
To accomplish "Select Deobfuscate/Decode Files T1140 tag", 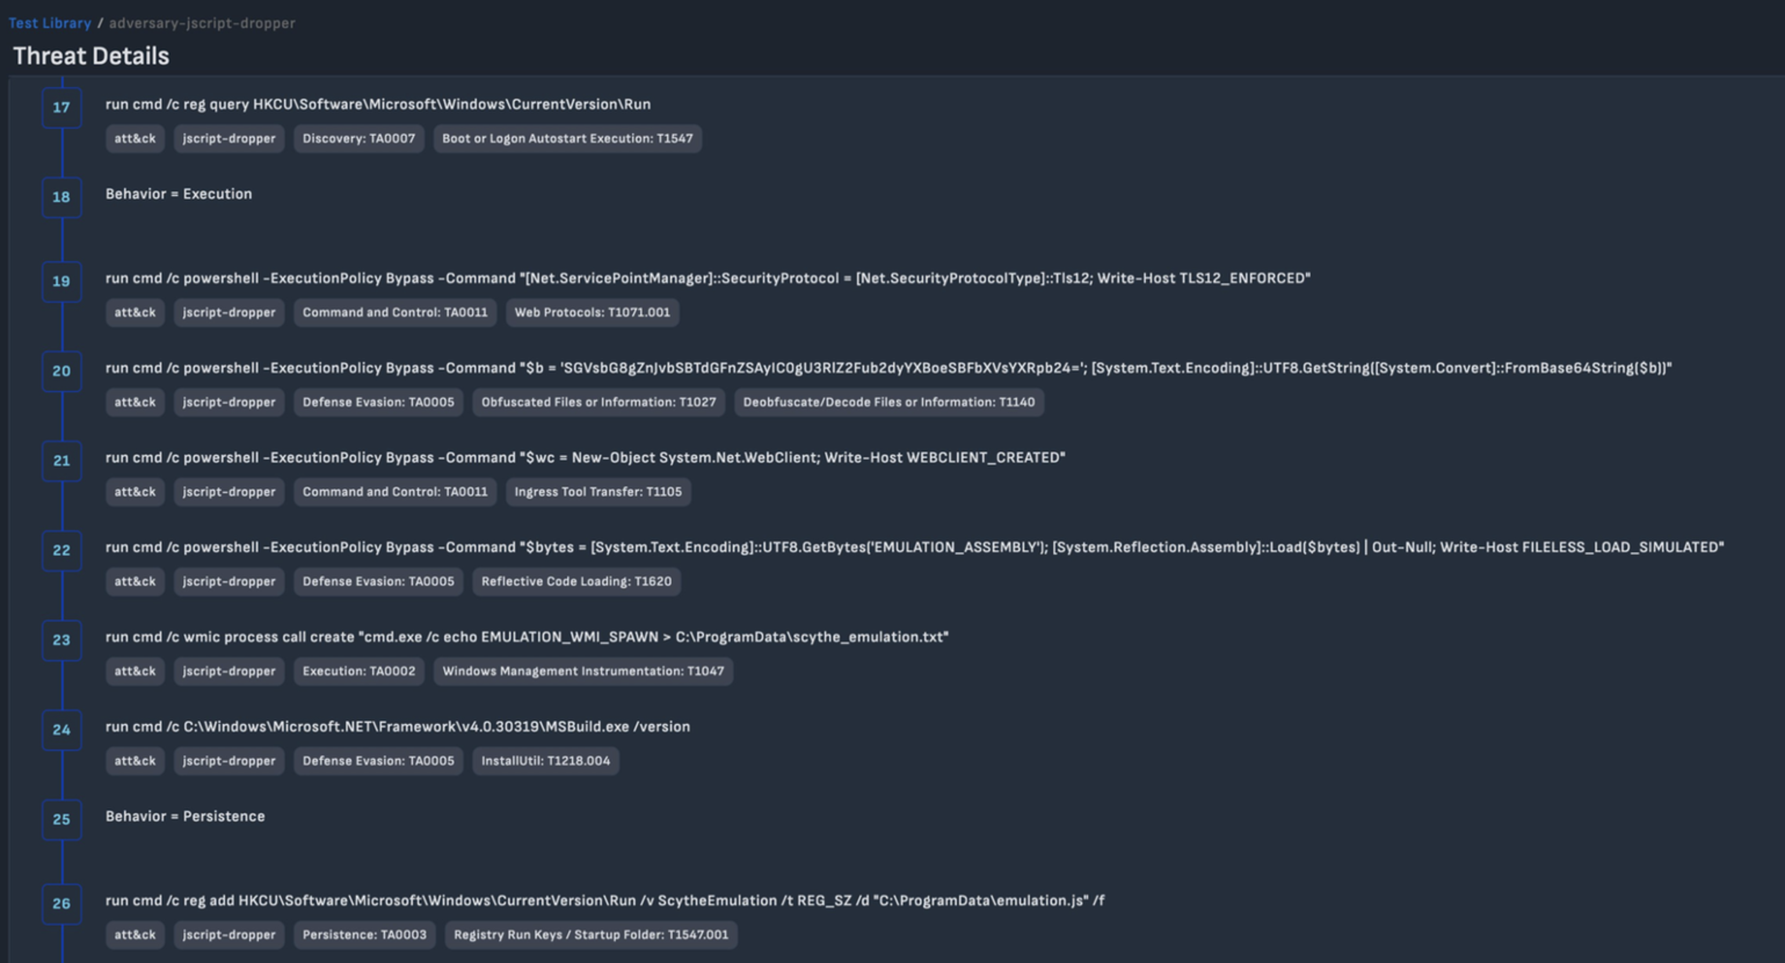I will [x=888, y=402].
